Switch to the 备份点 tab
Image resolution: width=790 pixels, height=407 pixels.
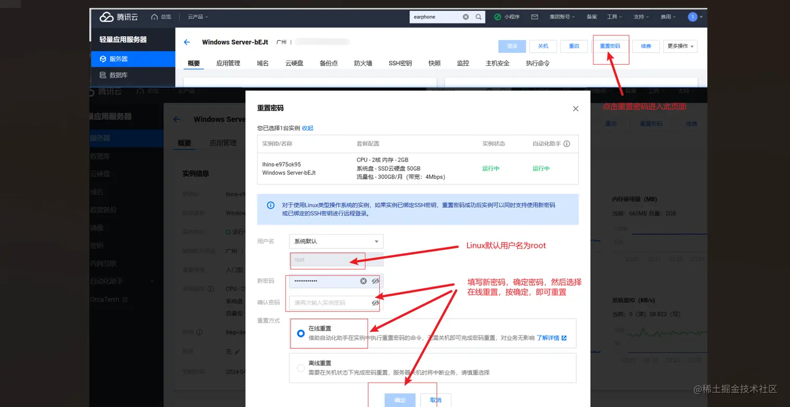coord(329,63)
